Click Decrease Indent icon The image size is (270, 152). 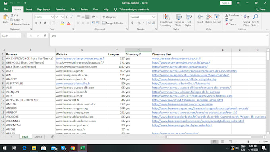point(93,23)
